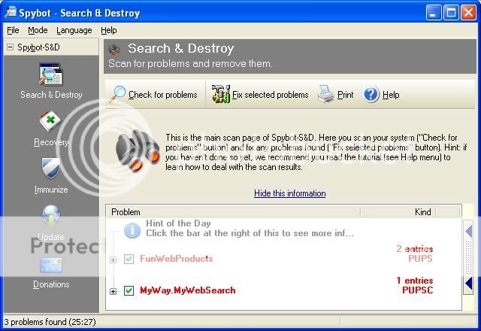Click the dotted grip on the results side bar

(468, 257)
